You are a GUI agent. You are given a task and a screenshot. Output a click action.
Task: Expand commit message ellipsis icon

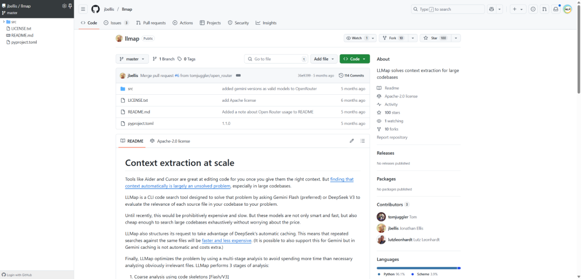pyautogui.click(x=238, y=76)
